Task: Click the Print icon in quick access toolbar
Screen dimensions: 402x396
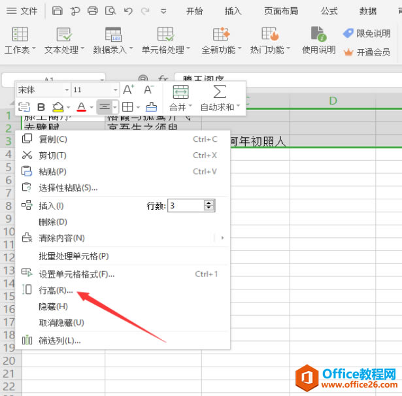Action: pyautogui.click(x=93, y=11)
